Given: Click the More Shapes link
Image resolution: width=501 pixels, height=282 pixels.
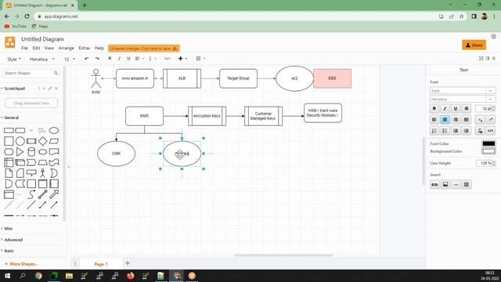Looking at the screenshot, I should tap(21, 264).
